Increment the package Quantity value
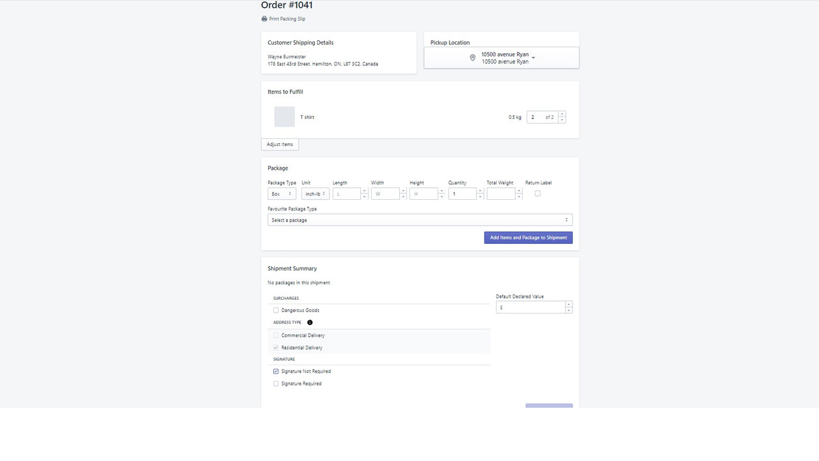The width and height of the screenshot is (819, 461). coord(480,191)
